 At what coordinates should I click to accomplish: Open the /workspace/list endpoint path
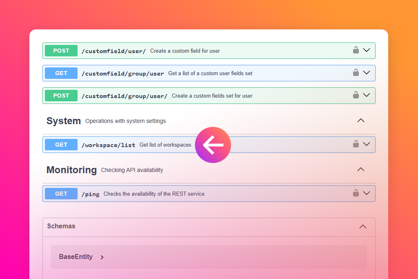108,145
